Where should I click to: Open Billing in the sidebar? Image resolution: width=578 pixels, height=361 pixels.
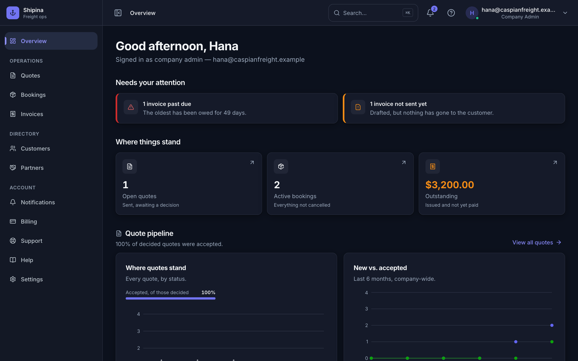tap(51, 221)
